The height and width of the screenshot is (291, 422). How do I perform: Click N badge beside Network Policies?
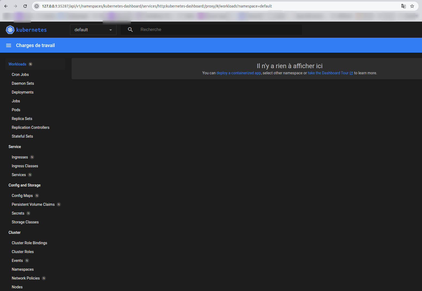point(44,278)
